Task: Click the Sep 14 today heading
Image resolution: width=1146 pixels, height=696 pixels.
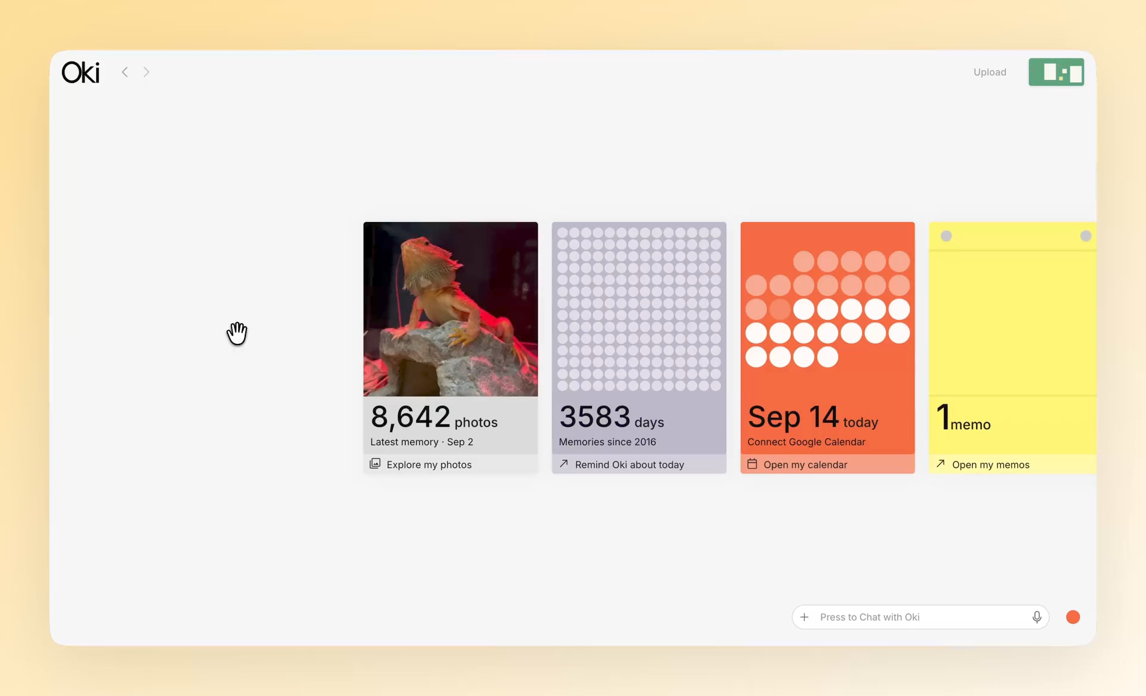Action: 812,417
